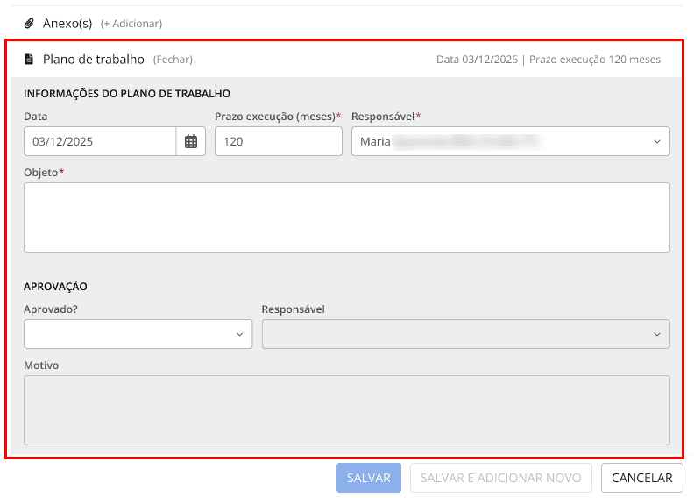Click the 'Plano de trabalho' section title
The height and width of the screenshot is (498, 694).
pos(93,60)
